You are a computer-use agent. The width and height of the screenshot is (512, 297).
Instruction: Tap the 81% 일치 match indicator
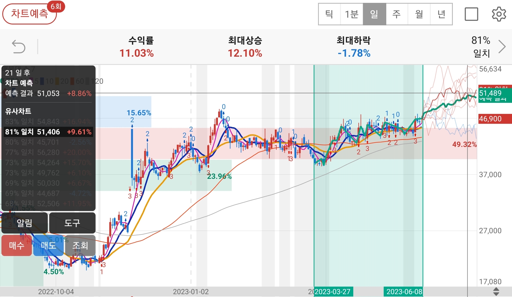point(481,47)
